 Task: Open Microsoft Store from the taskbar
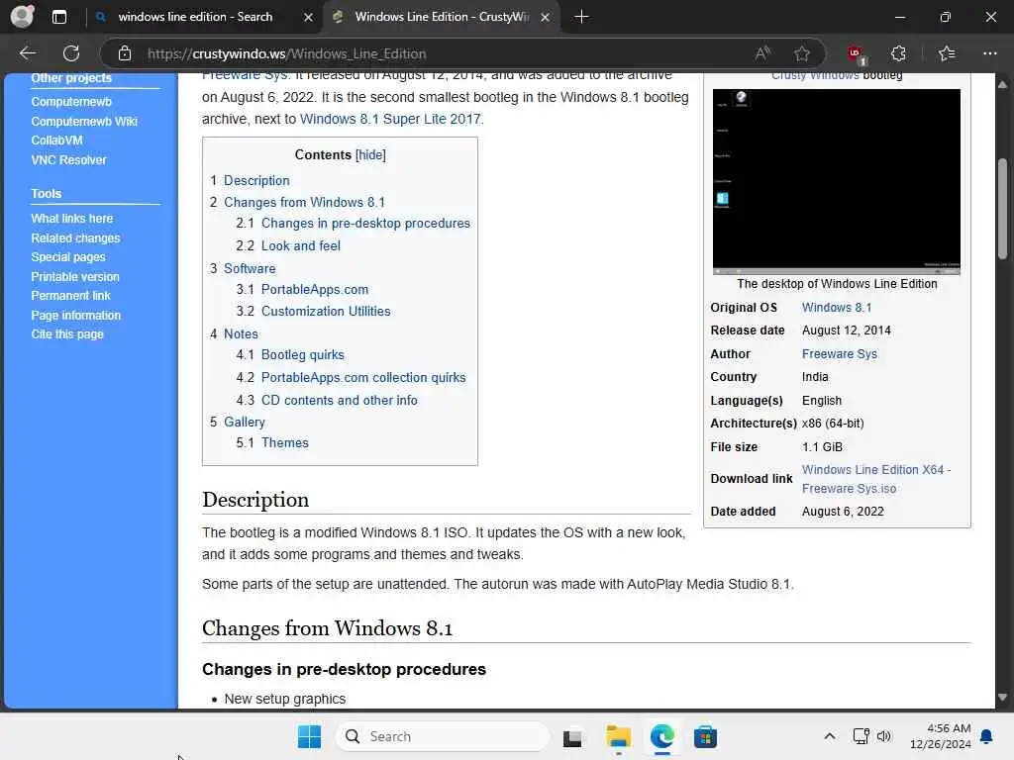coord(705,736)
